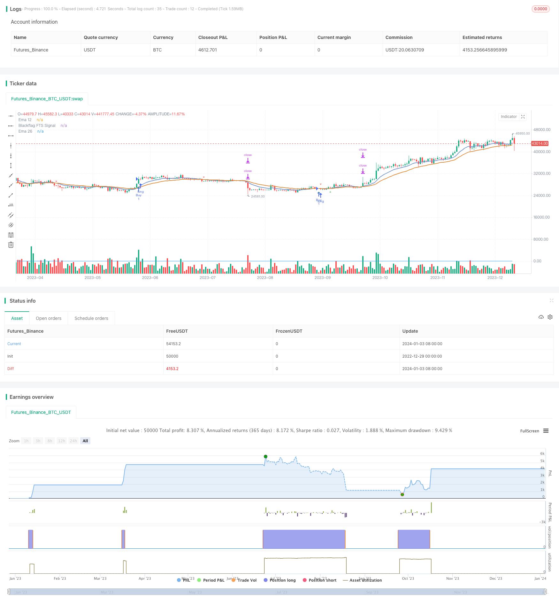Image resolution: width=559 pixels, height=604 pixels.
Task: Click the right handle of the range navigator
Action: point(546,592)
